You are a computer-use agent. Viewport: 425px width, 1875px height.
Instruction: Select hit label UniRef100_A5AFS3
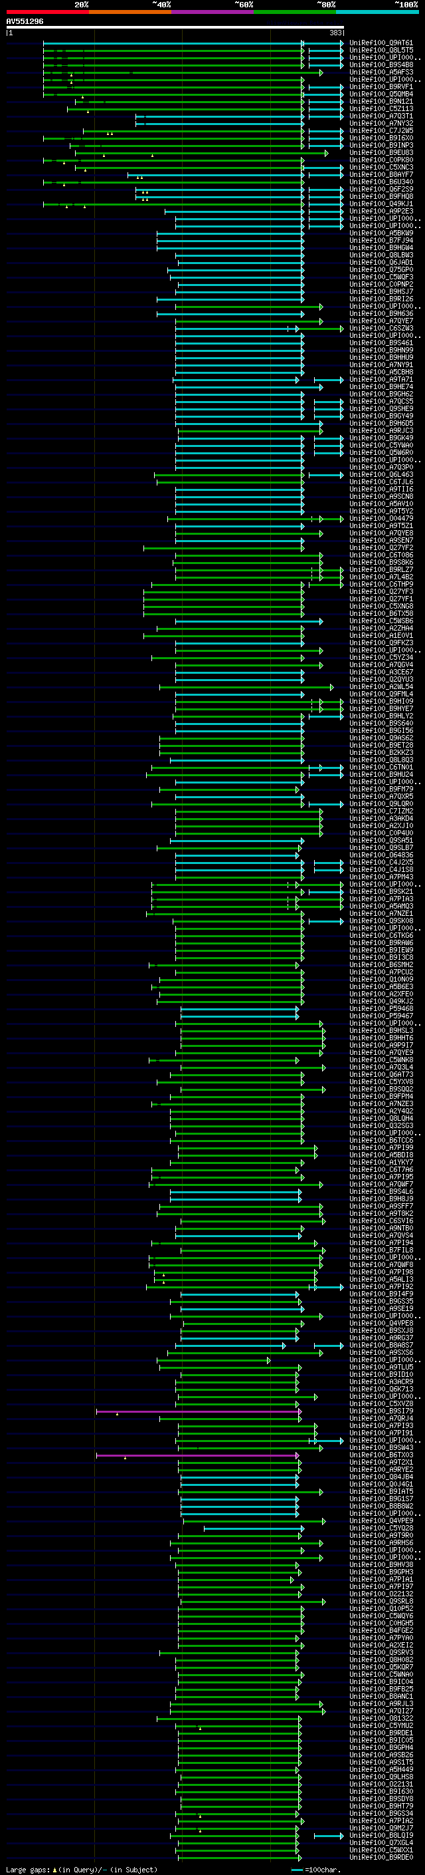[x=381, y=72]
